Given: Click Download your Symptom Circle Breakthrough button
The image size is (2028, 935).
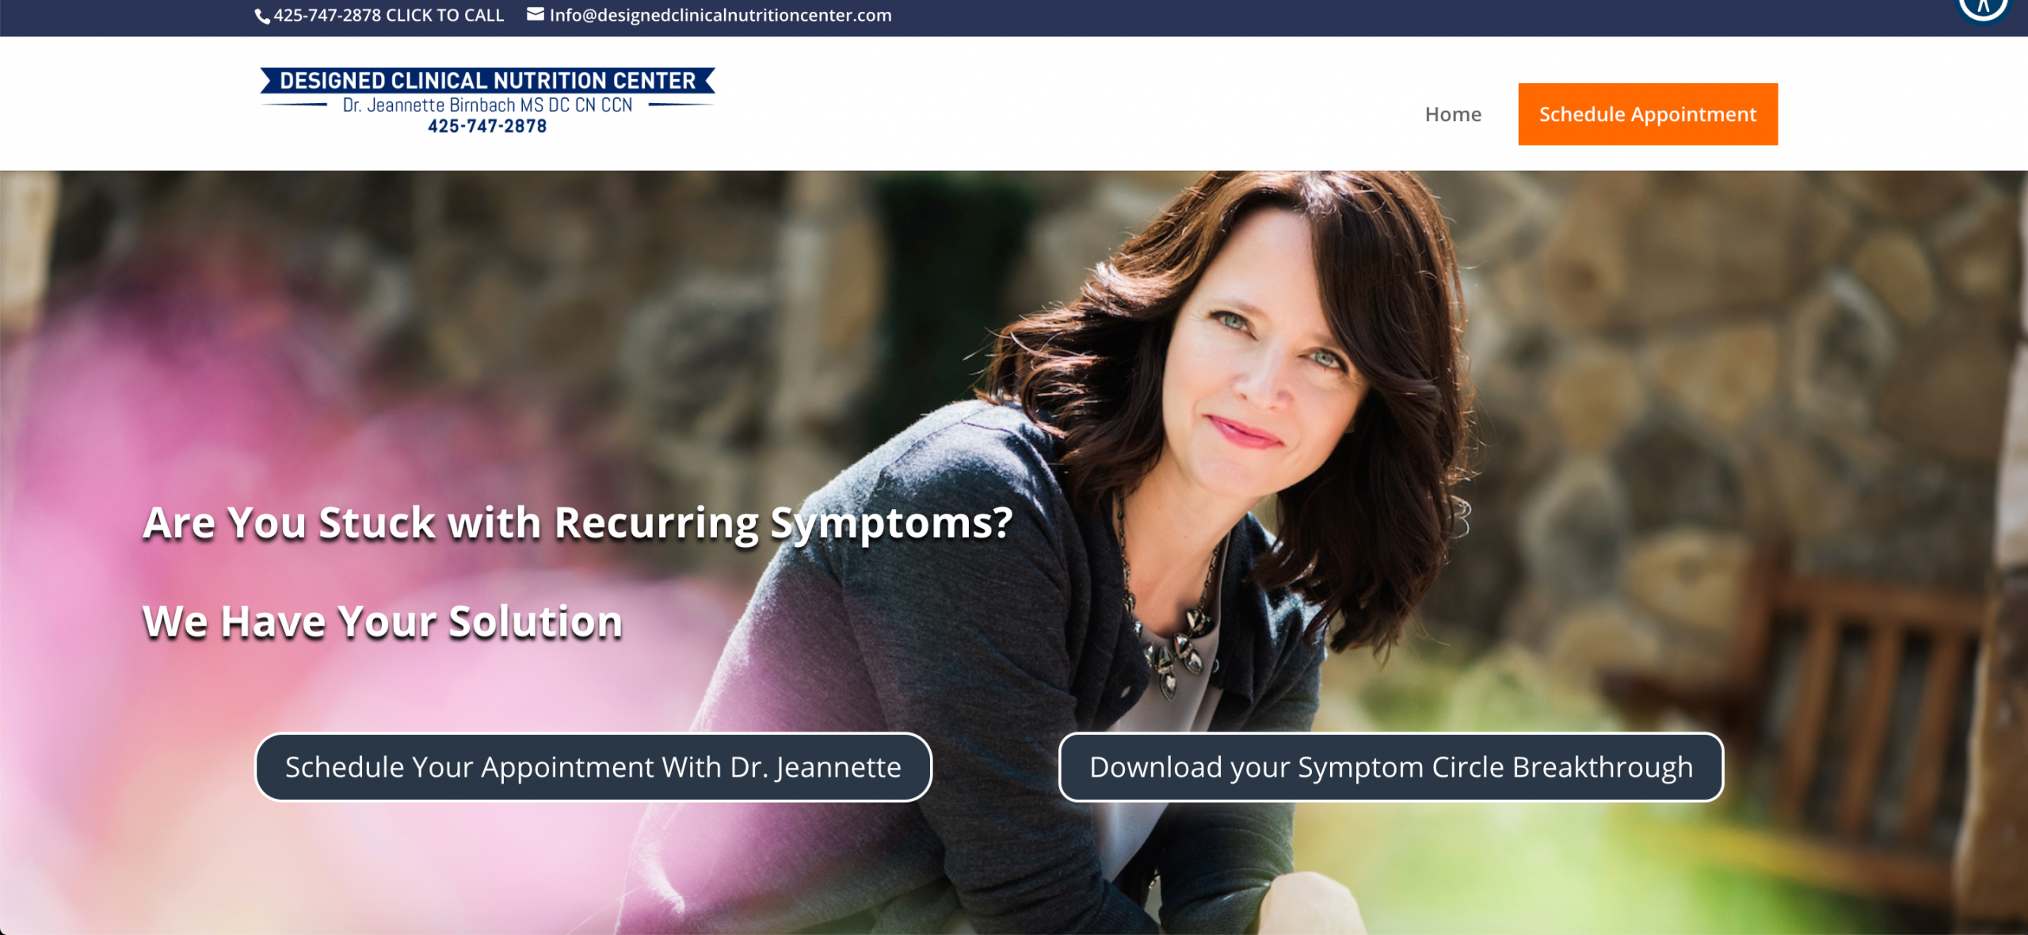Looking at the screenshot, I should [x=1391, y=767].
